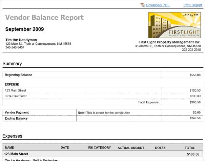Select the 3214 Elm Street expense row
Screen dimensions: 205x161
(x=16, y=96)
